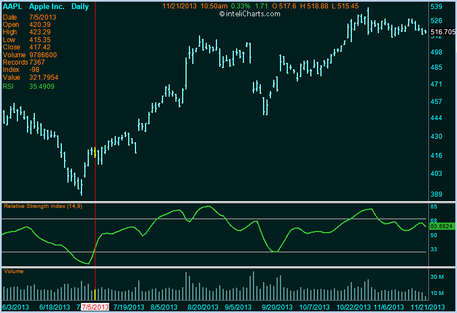This screenshot has width=457, height=313.
Task: Click the RSI reading 35.4909
Action: point(42,87)
